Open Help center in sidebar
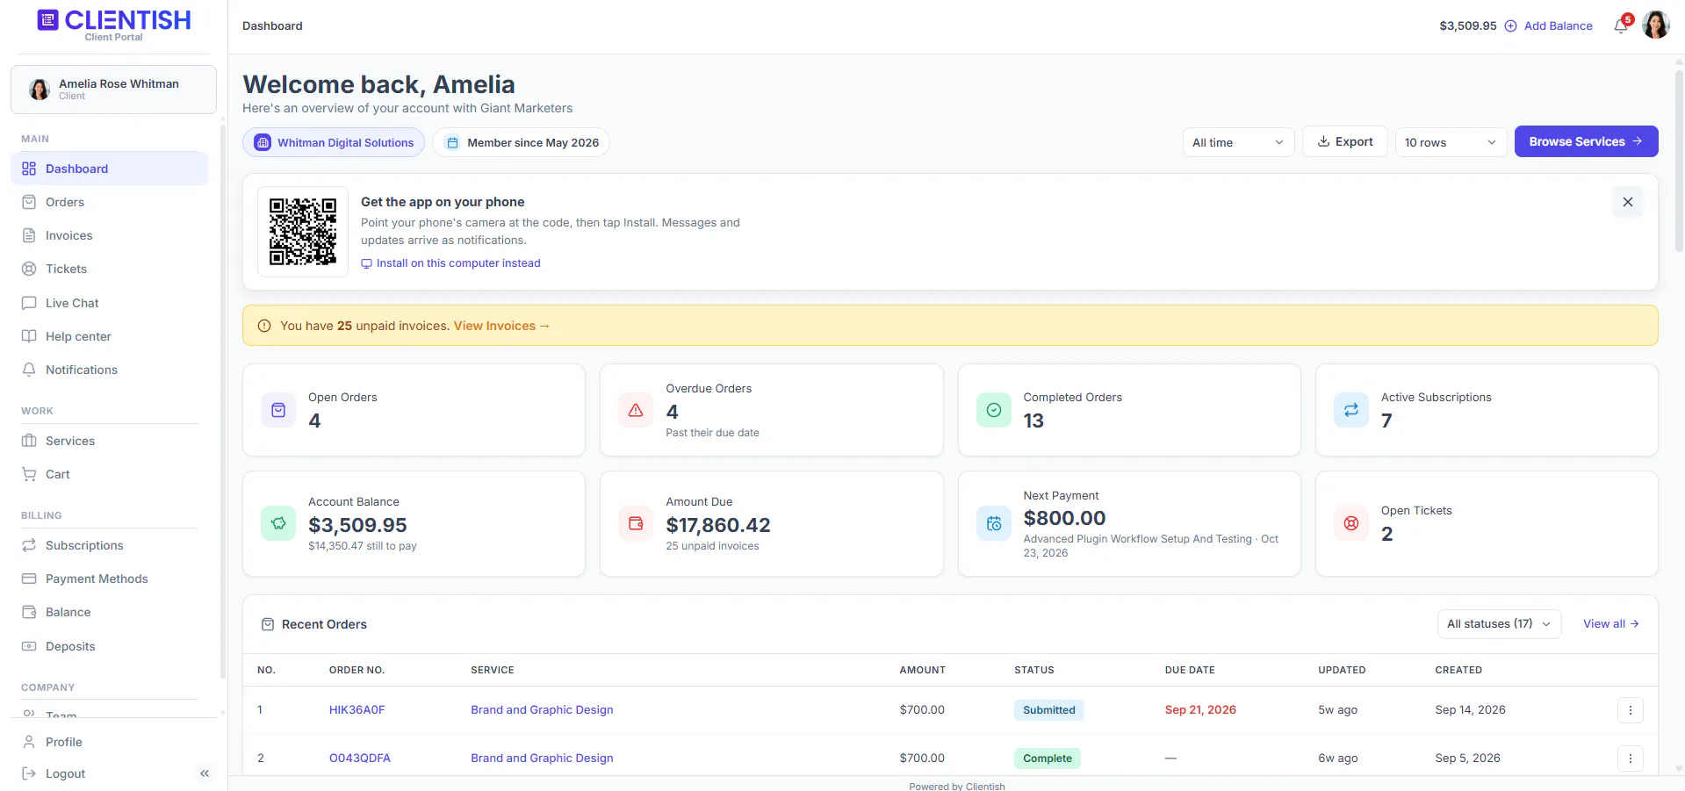This screenshot has height=791, width=1685. click(109, 336)
